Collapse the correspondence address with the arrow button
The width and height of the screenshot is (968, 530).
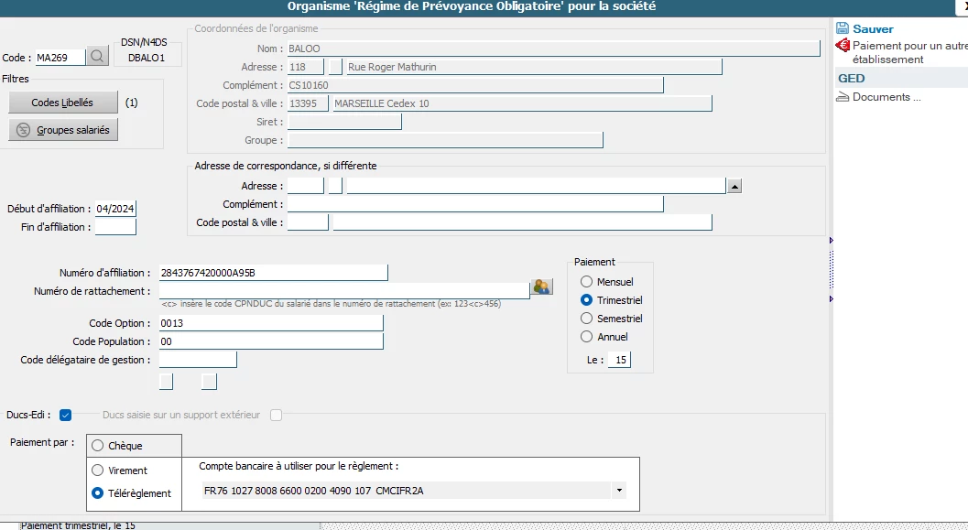tap(734, 186)
